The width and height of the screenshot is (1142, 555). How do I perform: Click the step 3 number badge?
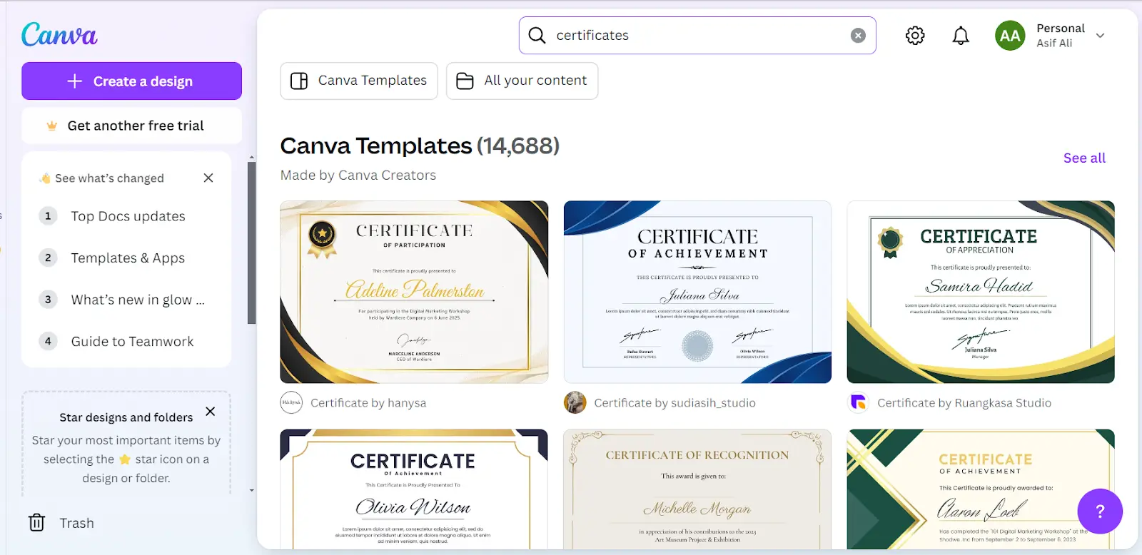click(x=48, y=300)
